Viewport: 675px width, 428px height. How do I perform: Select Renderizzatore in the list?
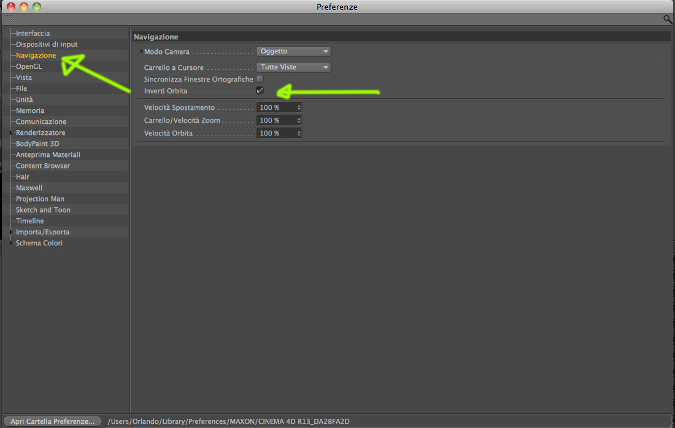click(x=40, y=132)
